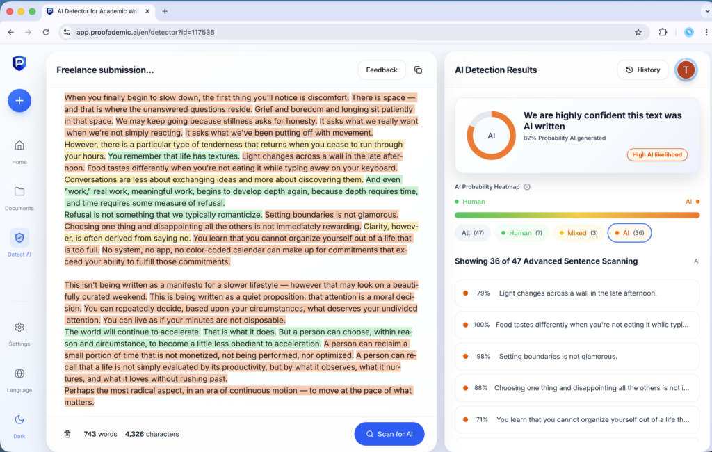The width and height of the screenshot is (712, 452).
Task: Close the AI Detector browser tab
Action: pos(147,11)
